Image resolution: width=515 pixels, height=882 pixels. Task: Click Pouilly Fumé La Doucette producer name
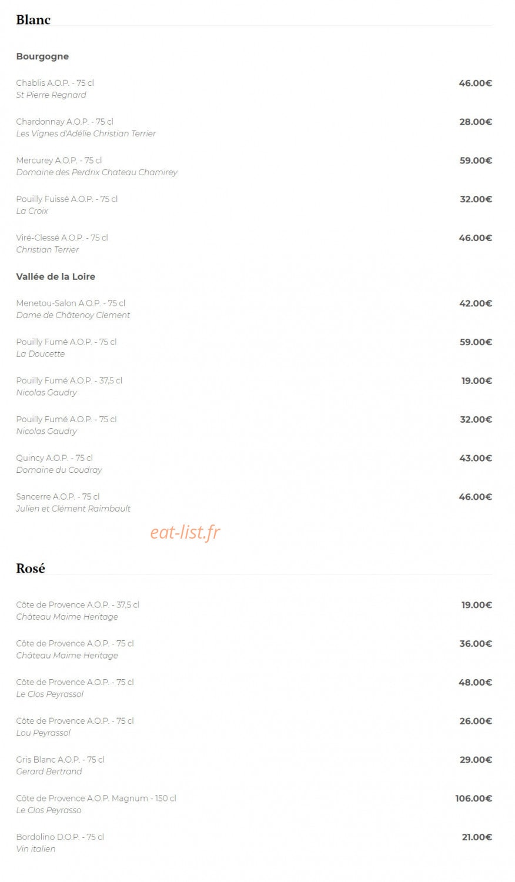point(40,354)
